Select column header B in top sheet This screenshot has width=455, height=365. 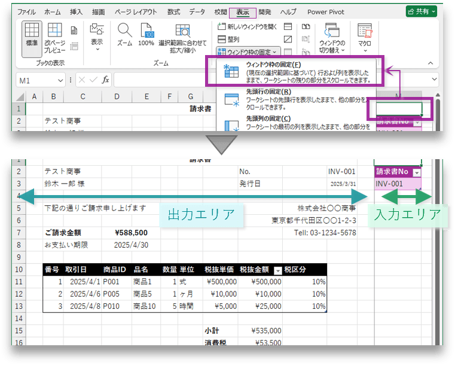(x=53, y=97)
